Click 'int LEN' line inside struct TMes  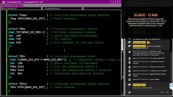click(x=15, y=36)
